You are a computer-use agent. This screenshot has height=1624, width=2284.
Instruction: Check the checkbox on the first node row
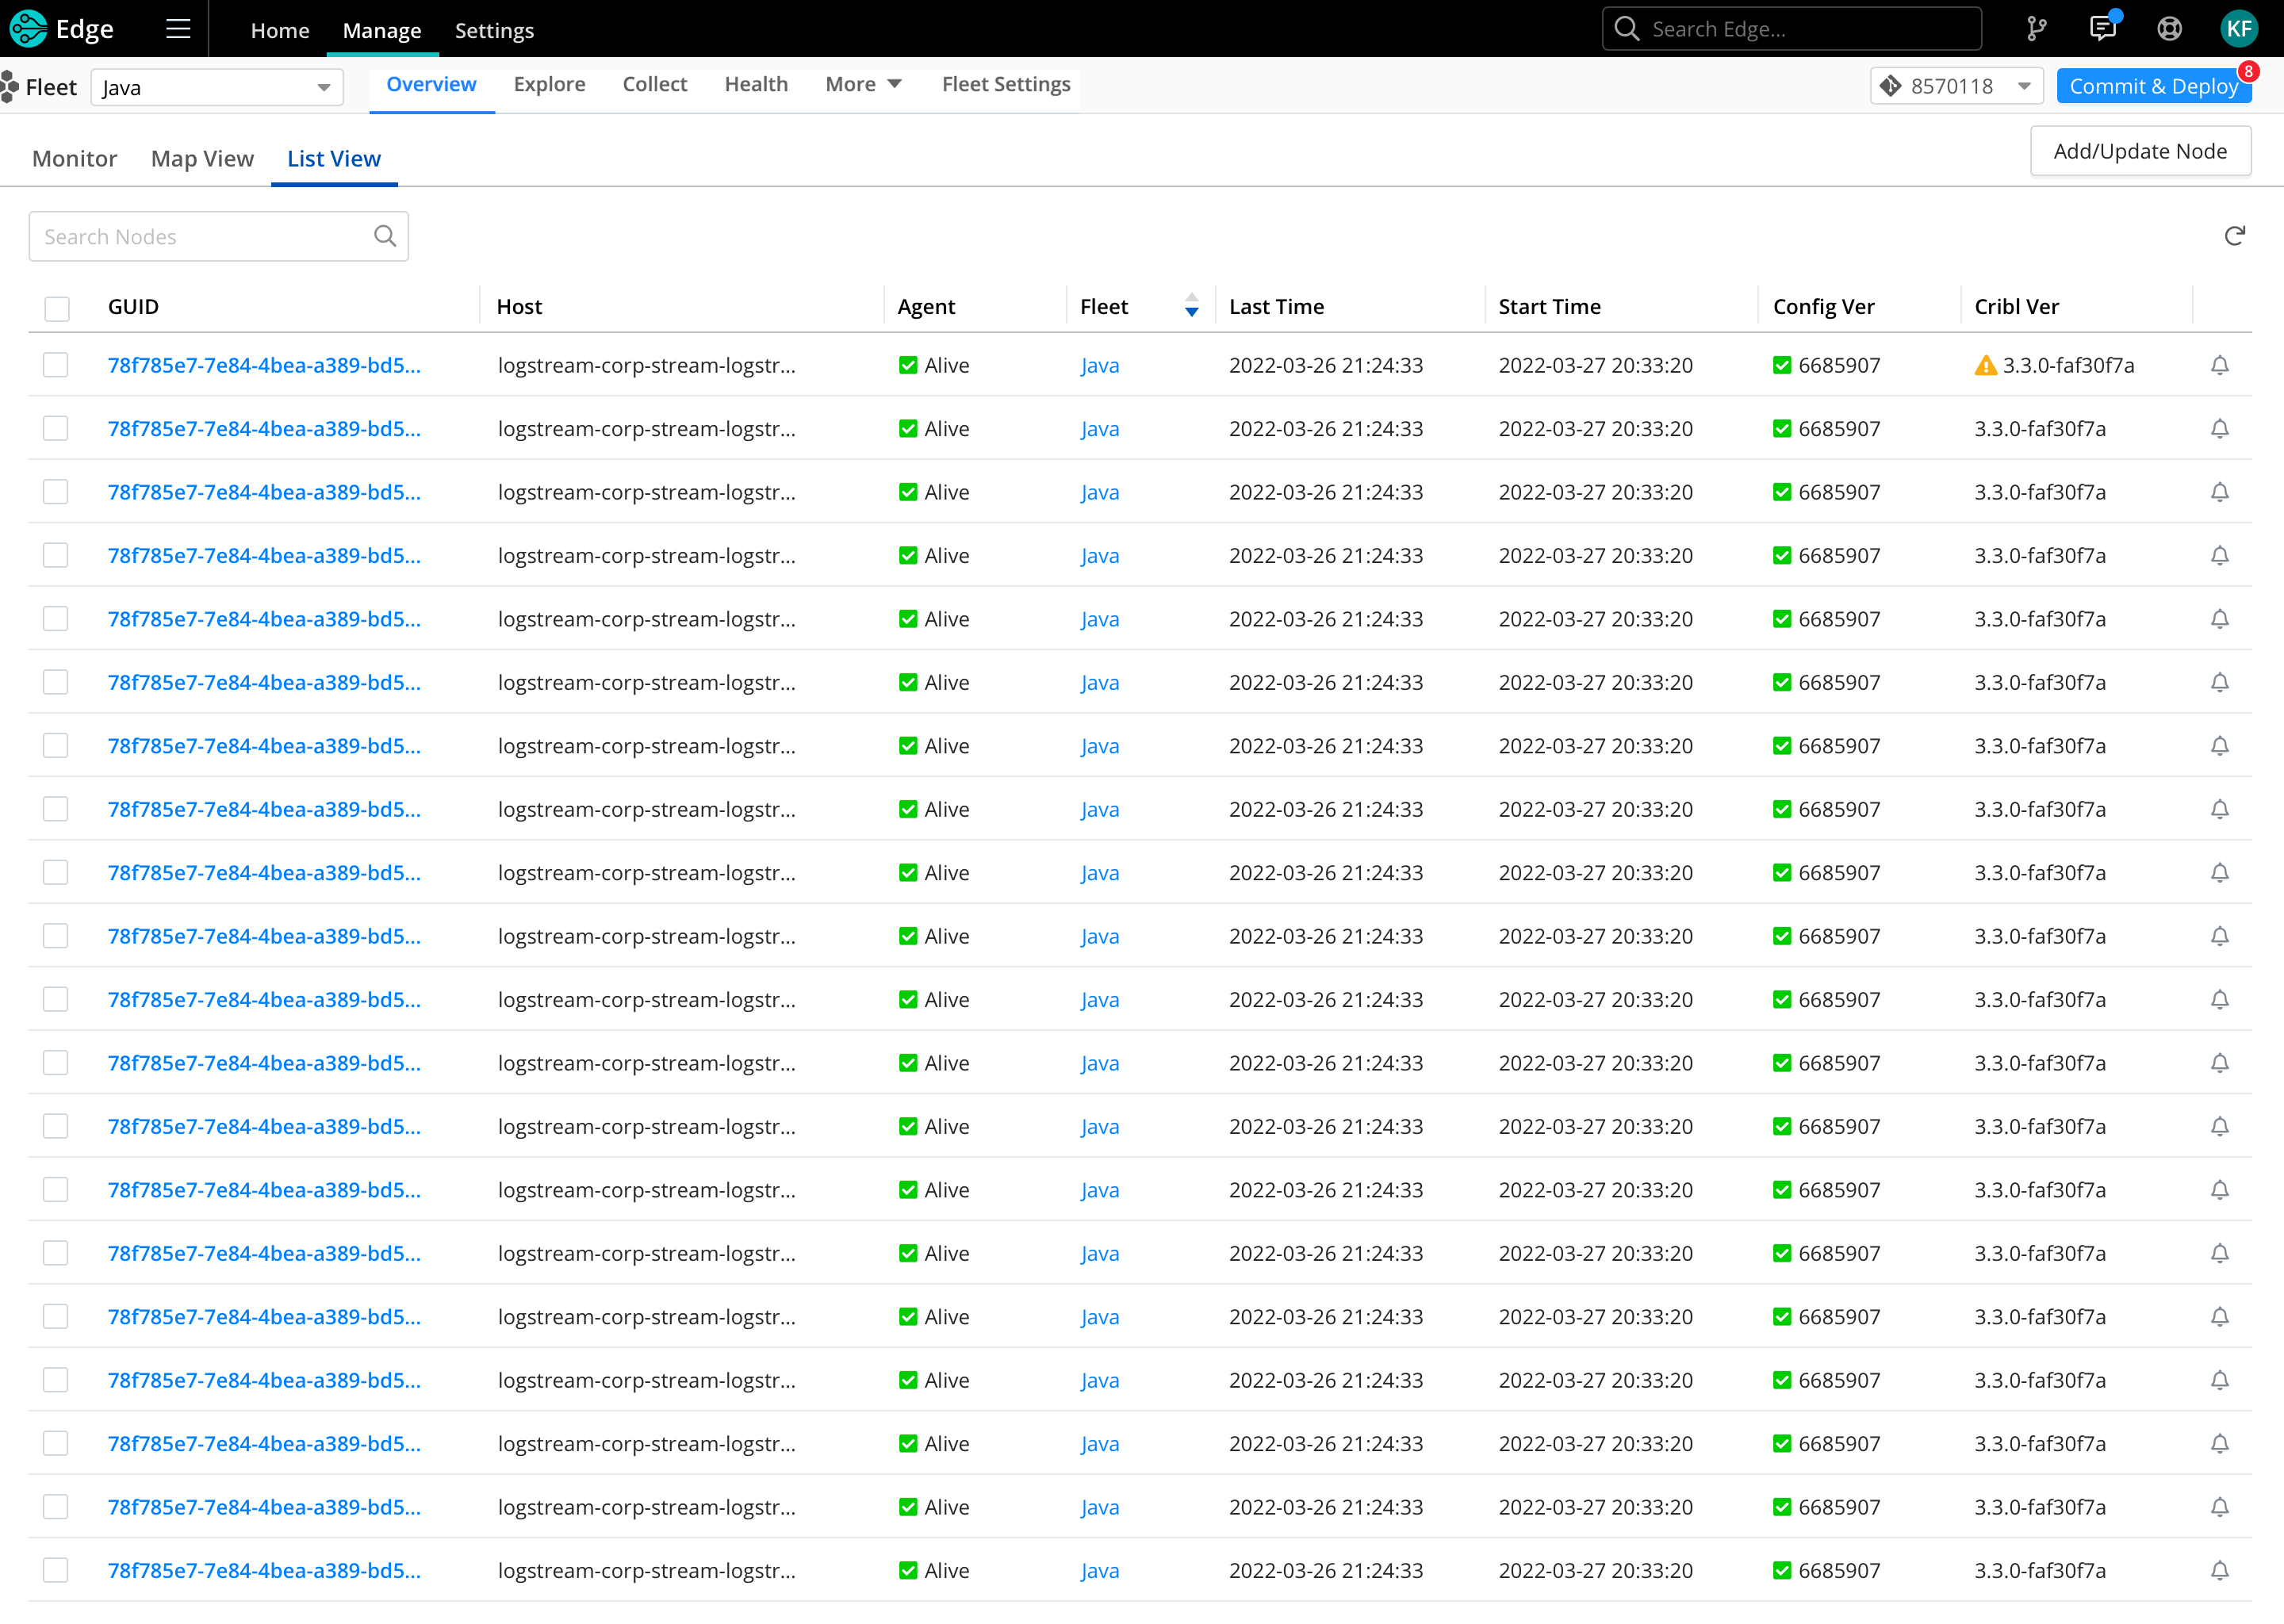click(56, 365)
